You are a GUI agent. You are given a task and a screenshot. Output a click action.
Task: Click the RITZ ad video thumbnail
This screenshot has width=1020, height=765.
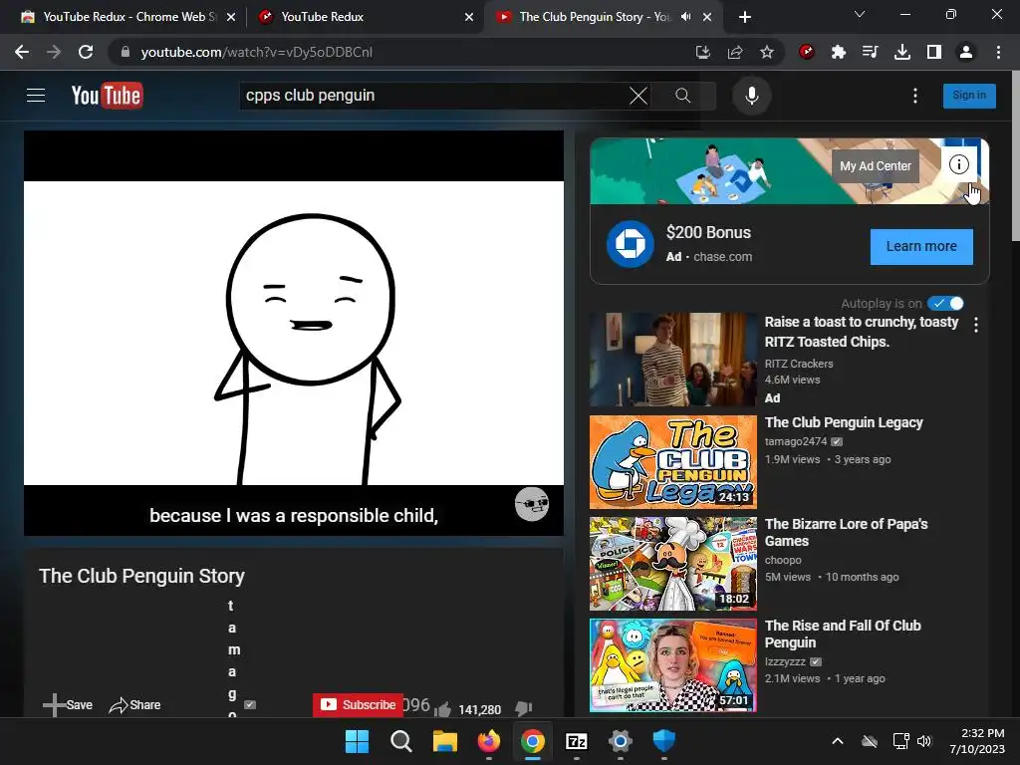click(x=672, y=360)
